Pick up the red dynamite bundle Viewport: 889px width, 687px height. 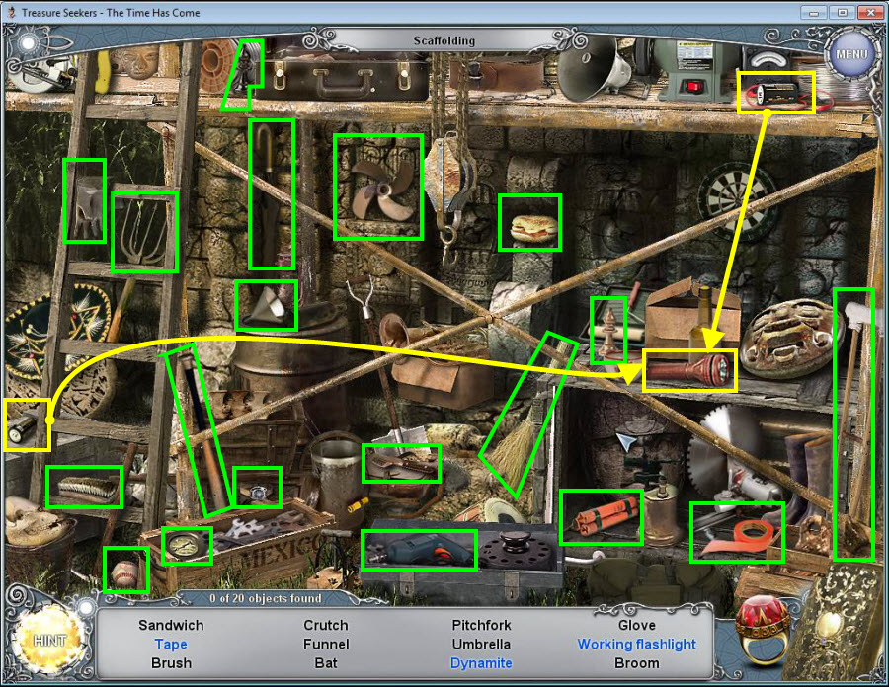601,516
